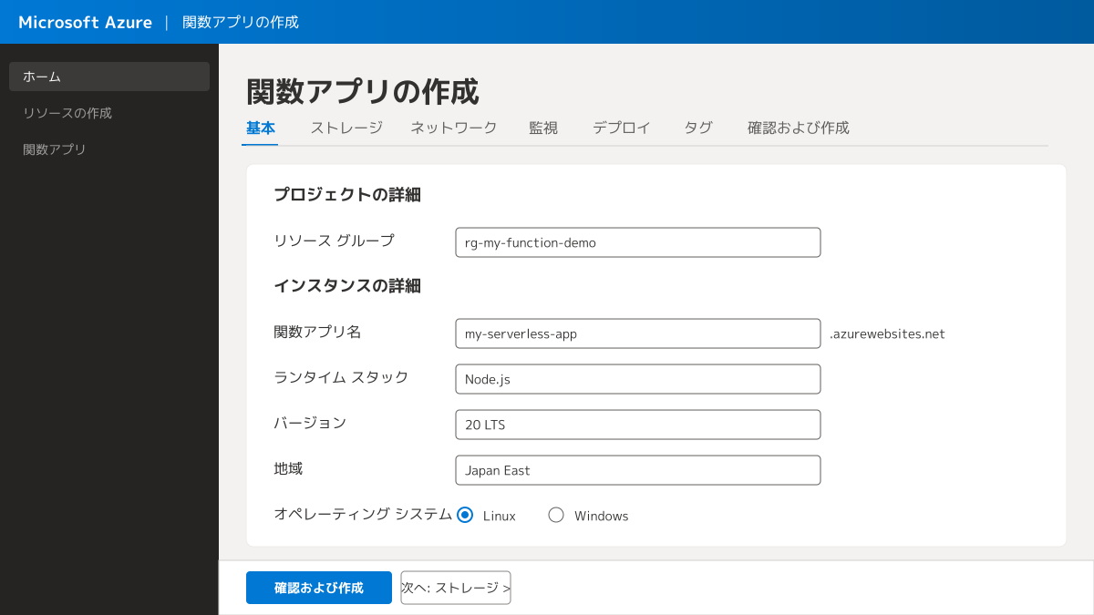Select the Linux radio button
Viewport: 1094px width, 615px height.
pyautogui.click(x=465, y=515)
